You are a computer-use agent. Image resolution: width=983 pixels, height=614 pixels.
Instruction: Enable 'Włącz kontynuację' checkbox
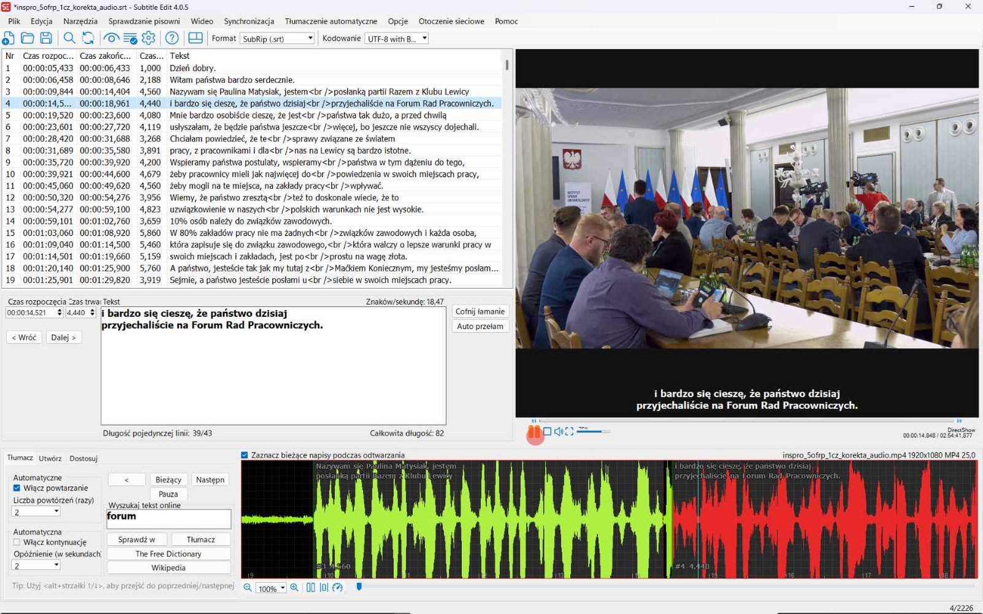17,542
